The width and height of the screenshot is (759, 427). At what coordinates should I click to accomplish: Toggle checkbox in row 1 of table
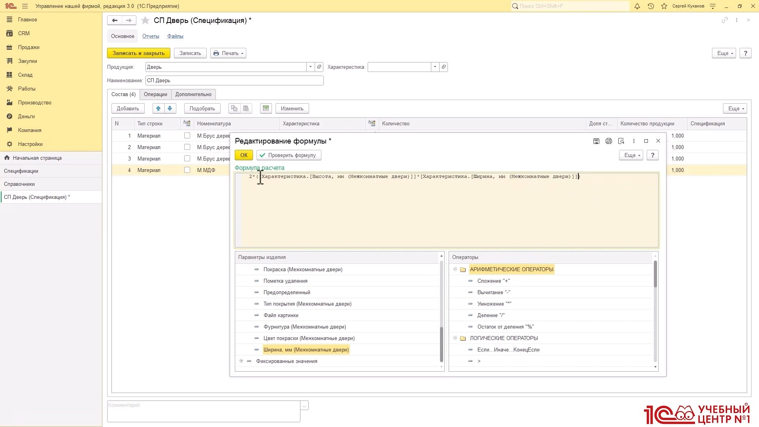pyautogui.click(x=187, y=136)
